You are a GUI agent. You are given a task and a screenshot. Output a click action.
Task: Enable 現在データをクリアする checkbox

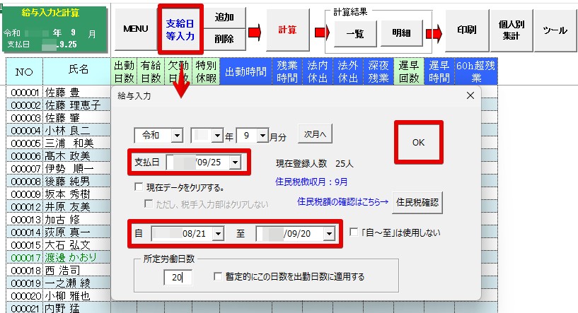tap(139, 188)
